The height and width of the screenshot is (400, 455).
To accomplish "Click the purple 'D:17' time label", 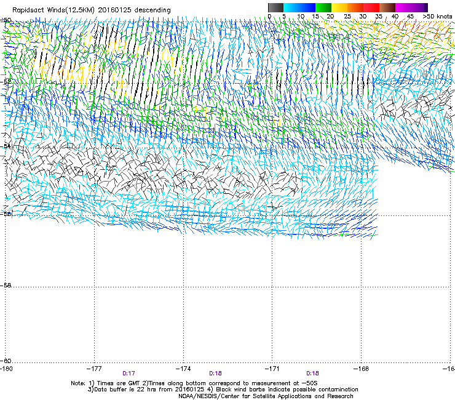I will 129,374.
